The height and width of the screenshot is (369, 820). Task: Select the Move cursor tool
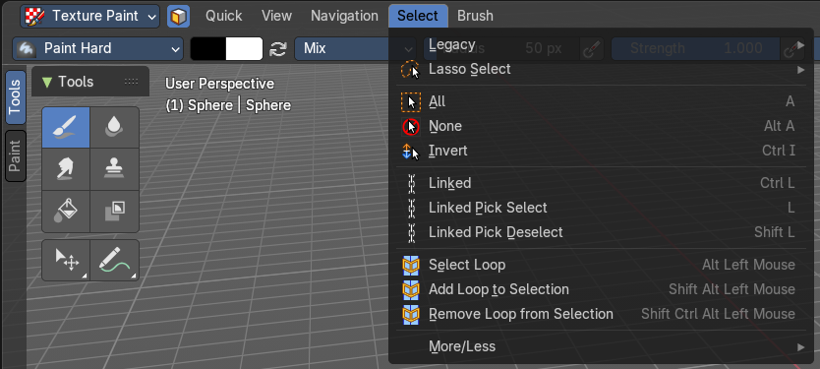pos(66,260)
